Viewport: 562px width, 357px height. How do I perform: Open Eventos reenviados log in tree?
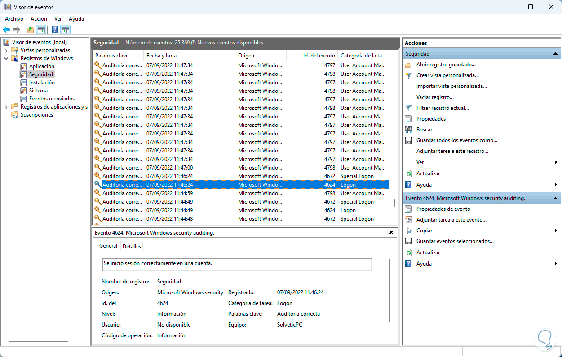click(52, 99)
